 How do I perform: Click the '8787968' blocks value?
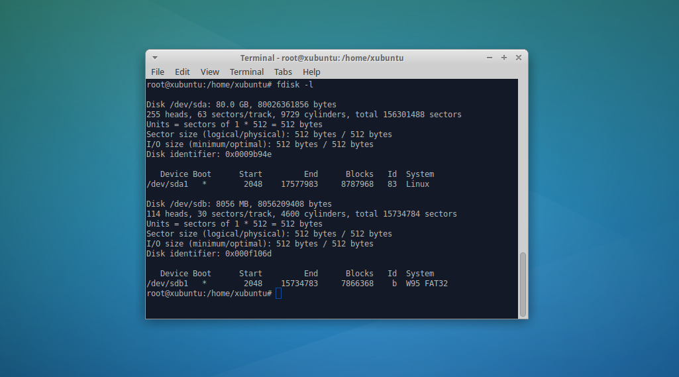(x=357, y=184)
